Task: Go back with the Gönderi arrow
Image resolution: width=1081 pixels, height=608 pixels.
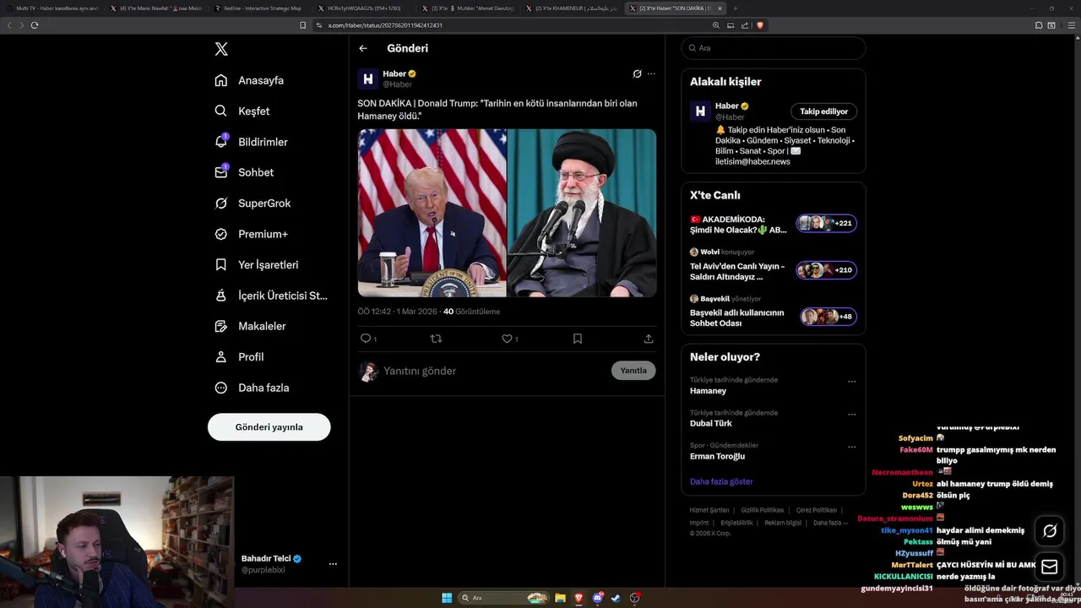Action: 363,48
